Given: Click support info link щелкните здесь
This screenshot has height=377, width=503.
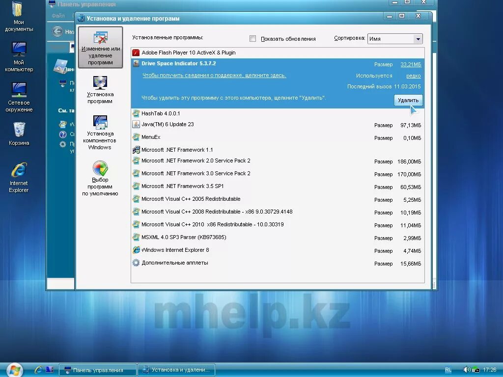Looking at the screenshot, I should [214, 75].
